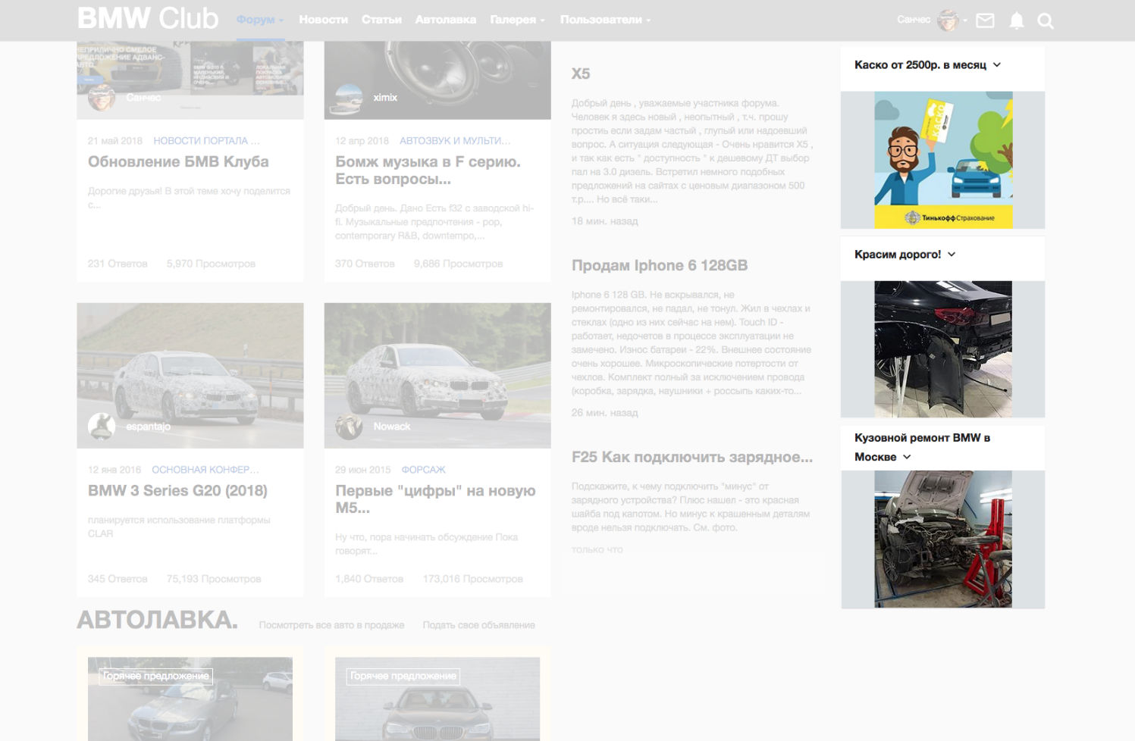Go to Новости section
Viewport: 1135px width, 741px height.
[x=323, y=20]
